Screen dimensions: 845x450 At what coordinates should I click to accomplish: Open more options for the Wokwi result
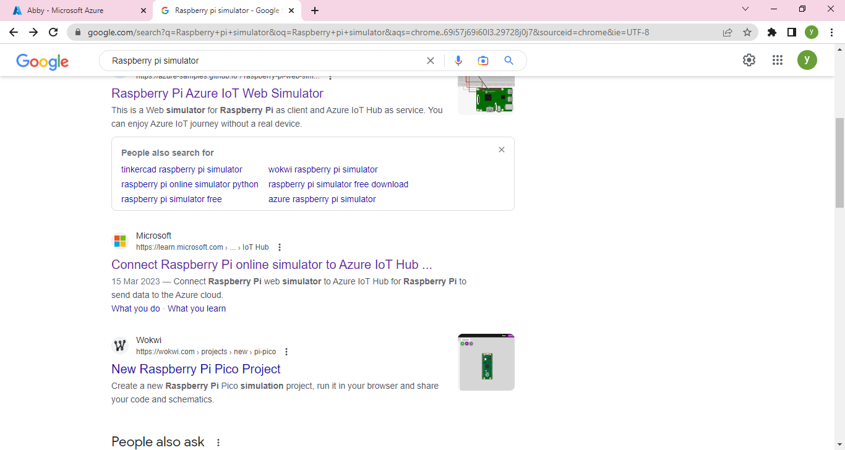pyautogui.click(x=286, y=352)
